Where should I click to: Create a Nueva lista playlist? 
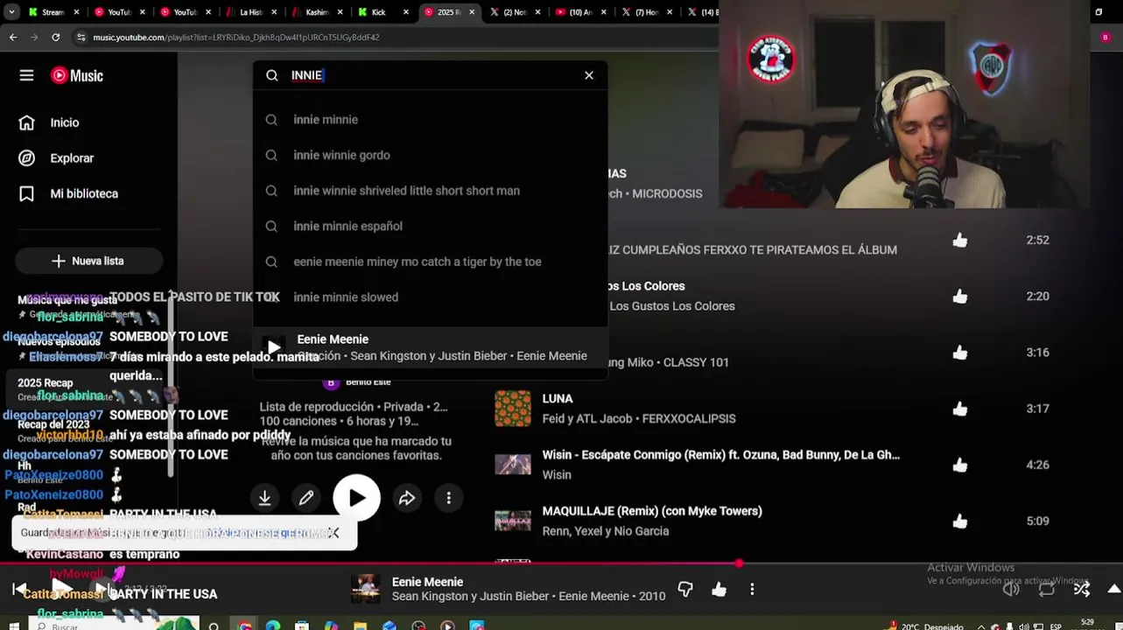[x=88, y=261]
